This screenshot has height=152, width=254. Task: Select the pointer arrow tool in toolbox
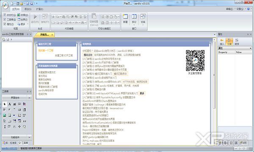[x=5, y=104]
